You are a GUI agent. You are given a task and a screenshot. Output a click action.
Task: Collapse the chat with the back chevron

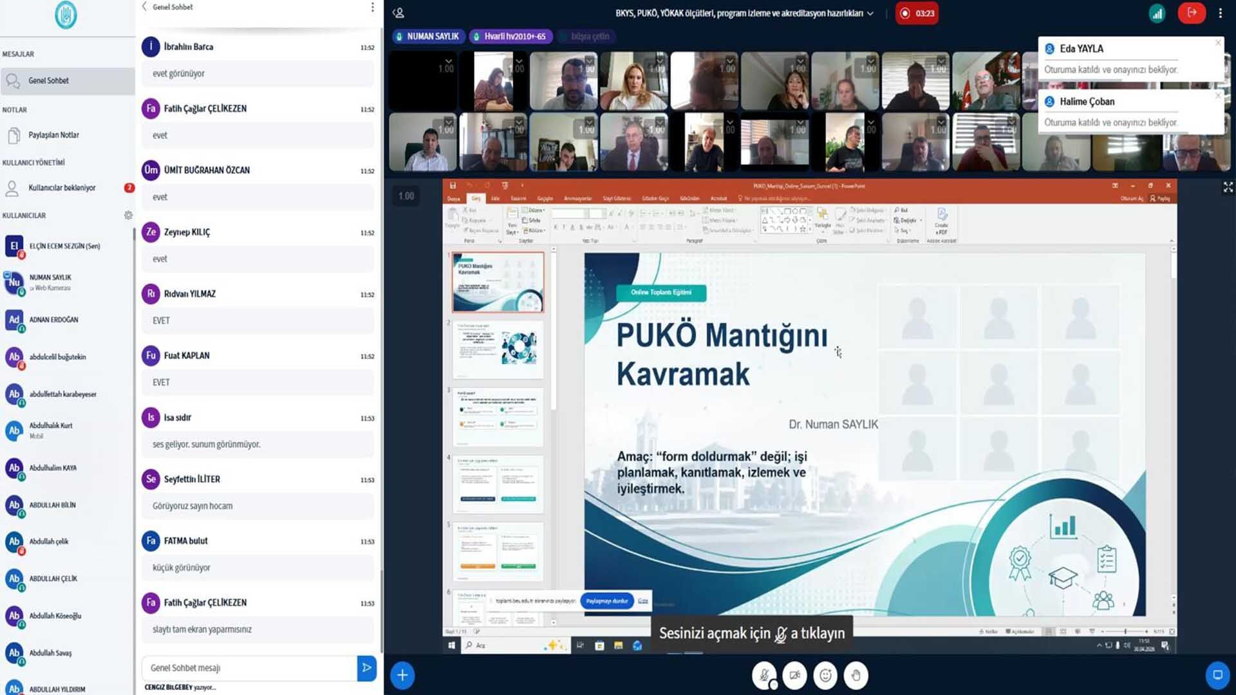point(145,6)
